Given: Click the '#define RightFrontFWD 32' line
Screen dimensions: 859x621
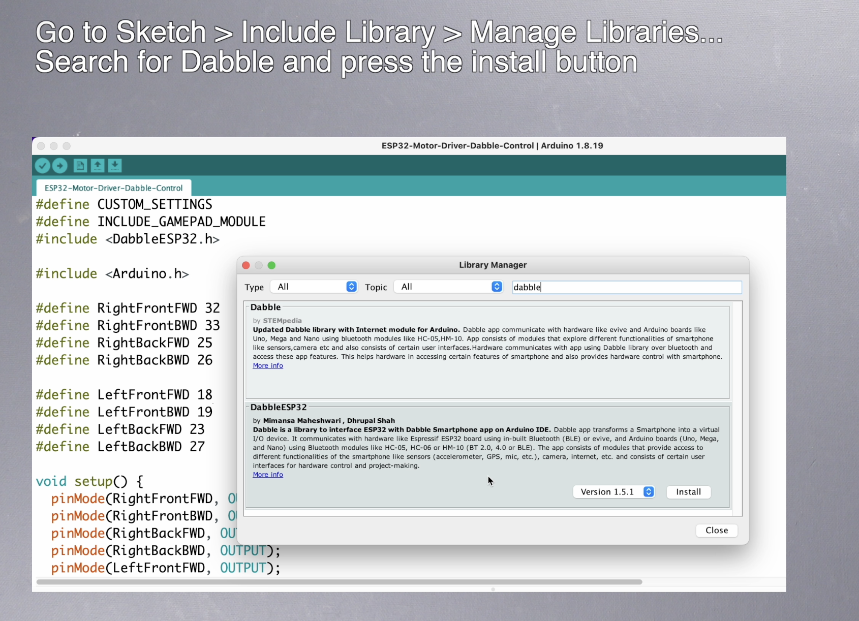Looking at the screenshot, I should [128, 308].
